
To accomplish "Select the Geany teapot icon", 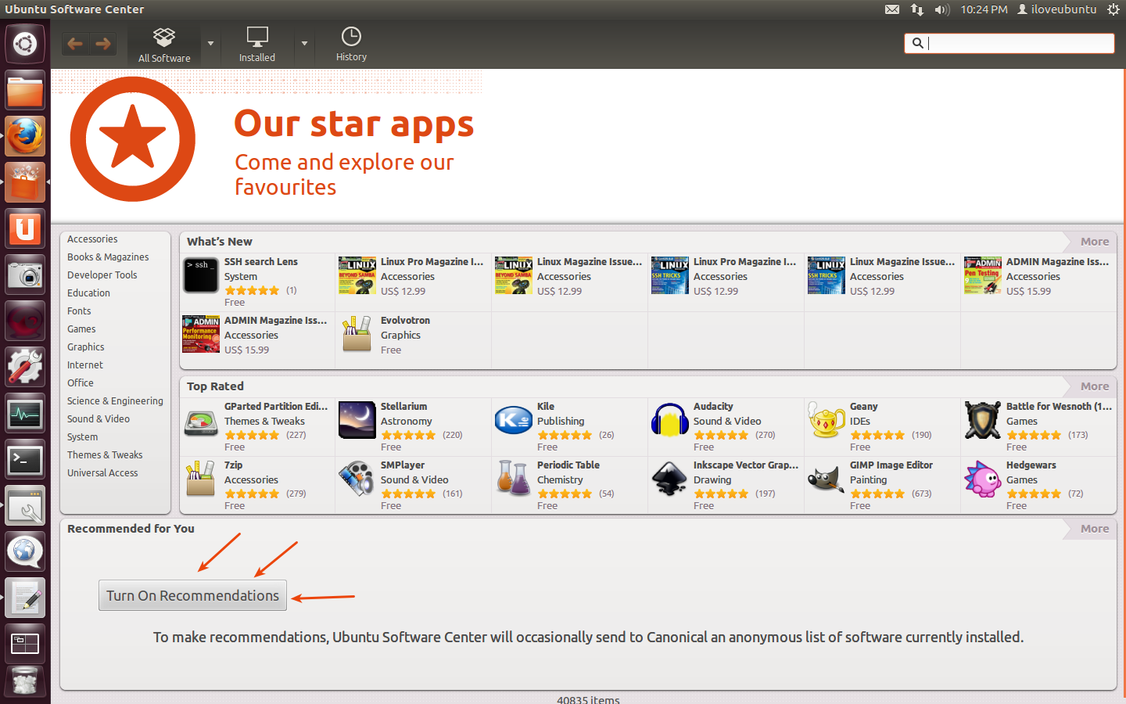I will point(827,421).
